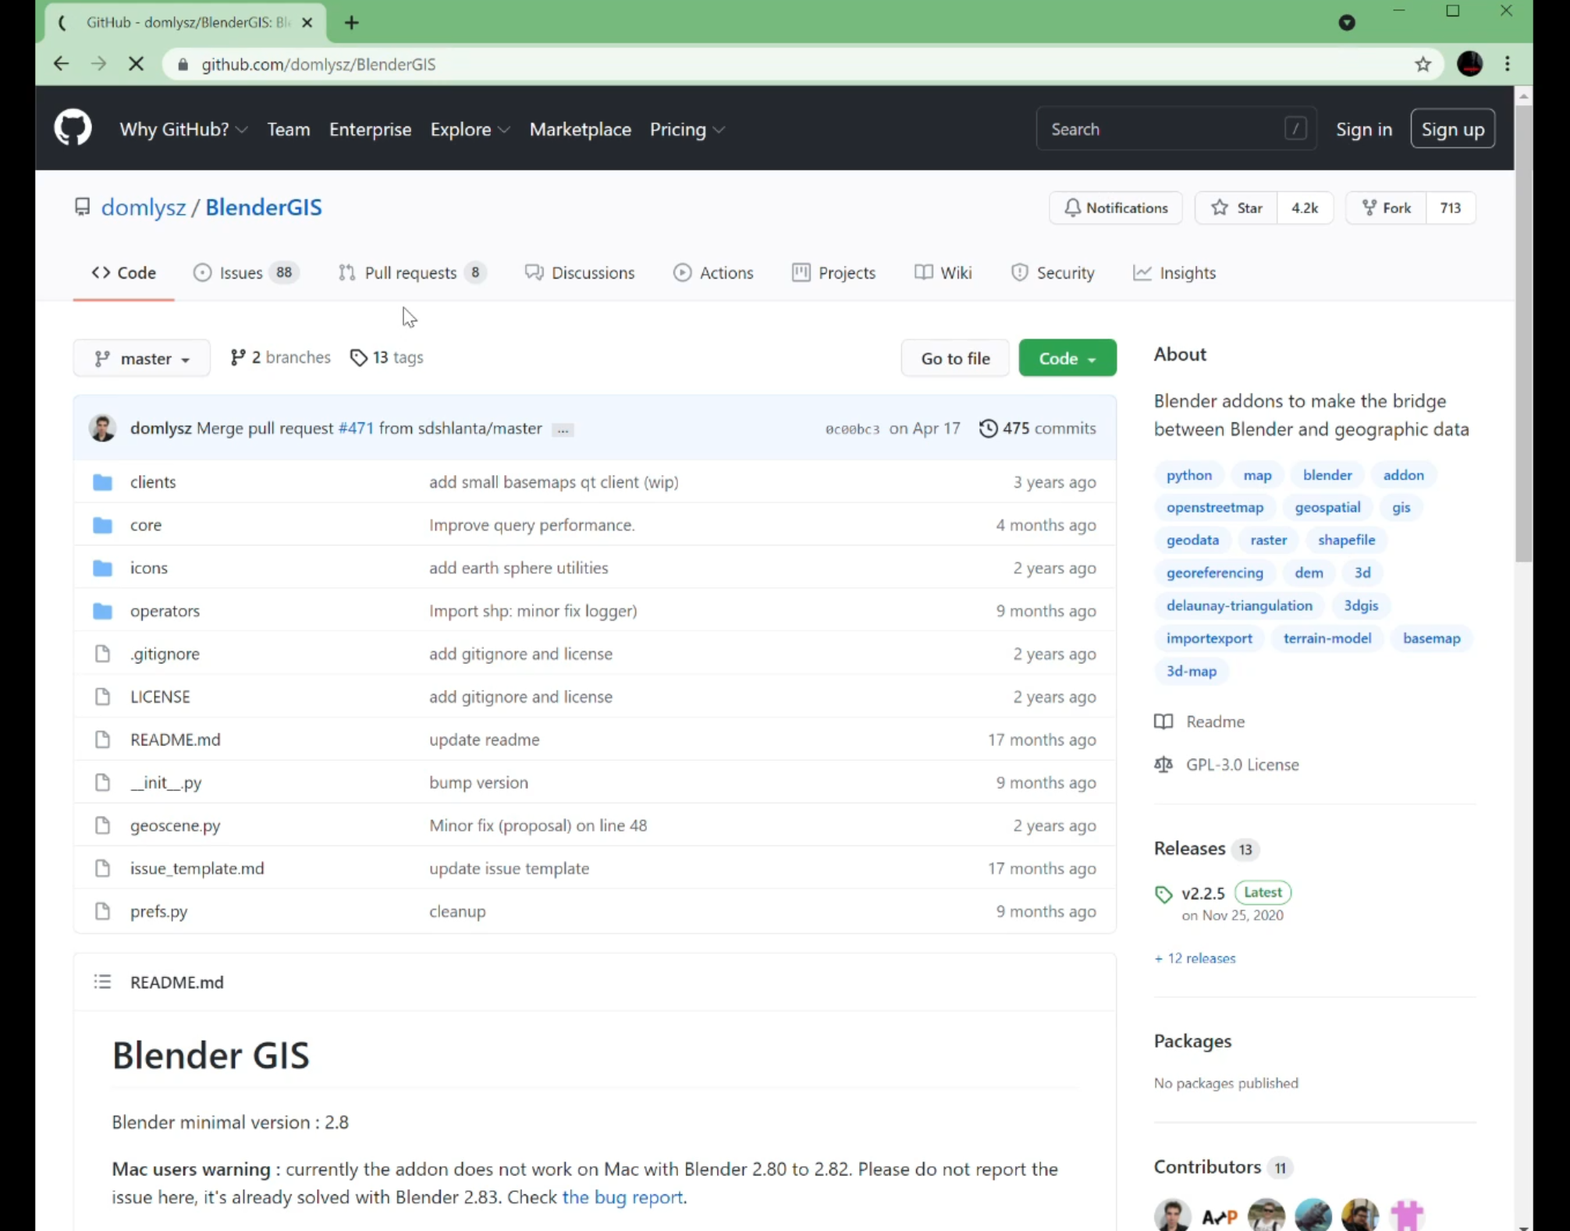Open the master branch dropdown
The image size is (1570, 1231).
coord(142,358)
